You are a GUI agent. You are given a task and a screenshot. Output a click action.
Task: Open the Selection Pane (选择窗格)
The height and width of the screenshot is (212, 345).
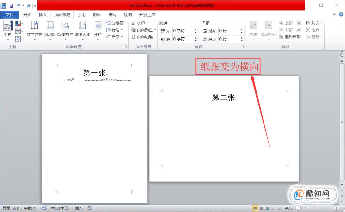(290, 37)
